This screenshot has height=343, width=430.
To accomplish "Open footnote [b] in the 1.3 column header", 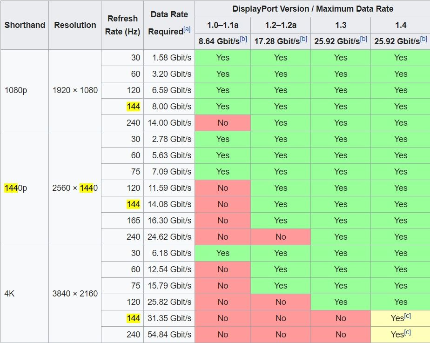I will pyautogui.click(x=363, y=39).
